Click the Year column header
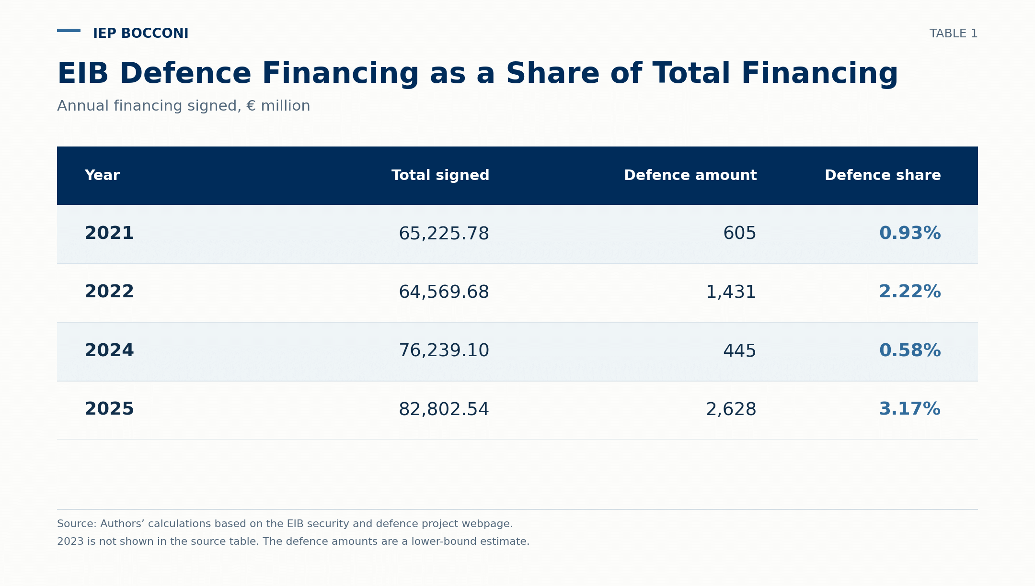Viewport: 1035px width, 586px height. click(102, 176)
